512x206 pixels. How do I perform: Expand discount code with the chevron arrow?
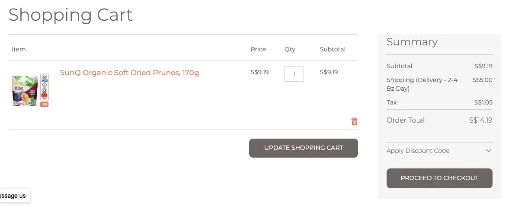click(489, 151)
